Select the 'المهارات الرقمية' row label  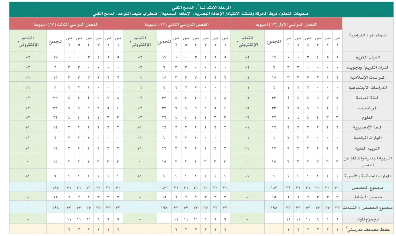(x=368, y=138)
